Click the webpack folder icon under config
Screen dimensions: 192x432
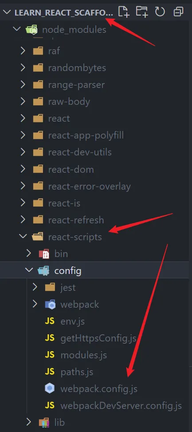[x=50, y=305]
